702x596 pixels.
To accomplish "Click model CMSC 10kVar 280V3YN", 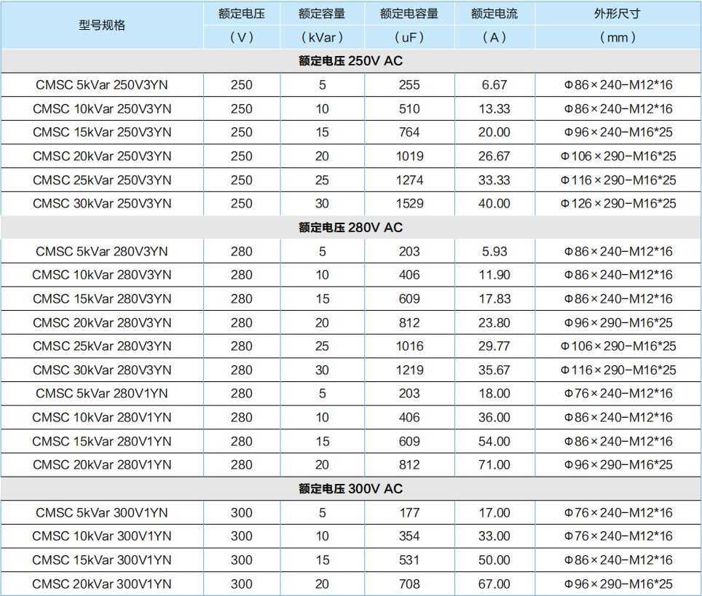I will click(x=102, y=275).
